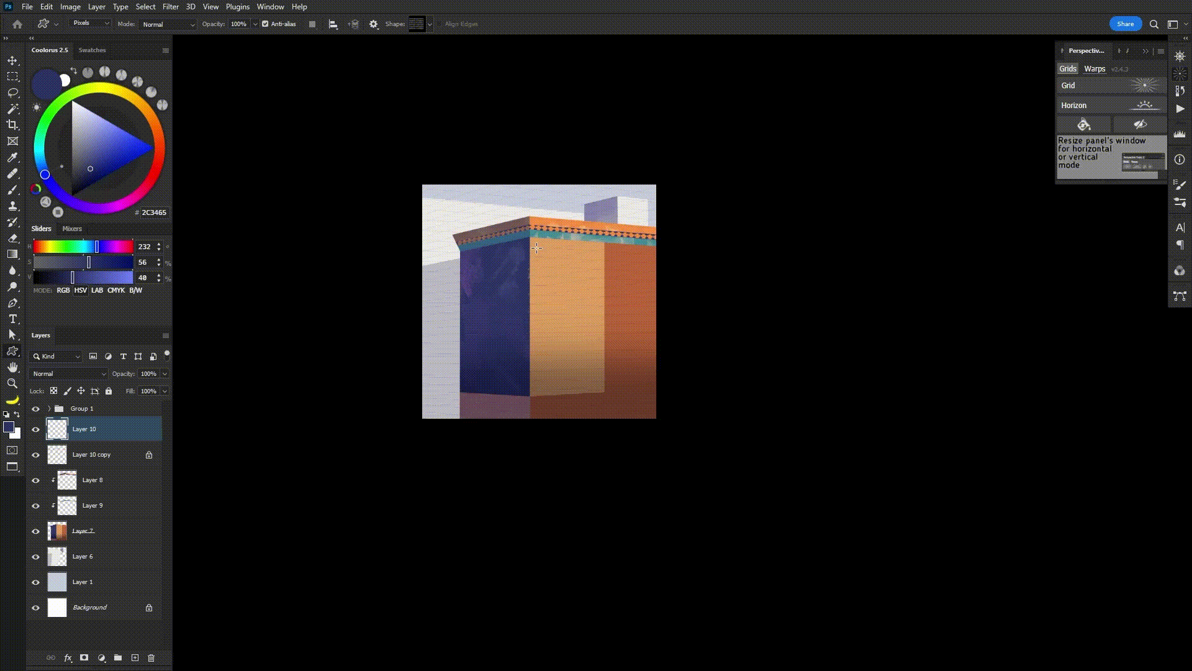Select the Move tool
Screen dimensions: 1192x671
[12, 60]
